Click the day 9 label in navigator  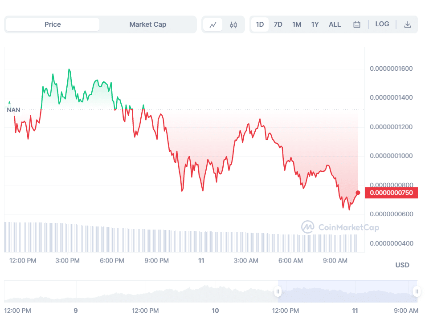(x=76, y=311)
